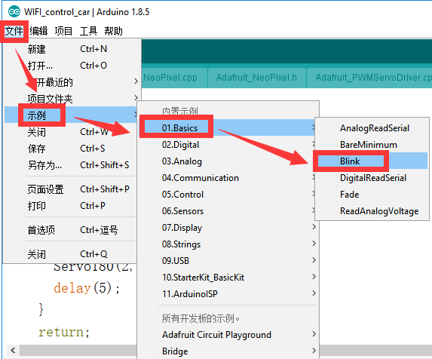Expand Adafruit Circuit Playground examples
Screen dimensions: 432x359
[228, 334]
